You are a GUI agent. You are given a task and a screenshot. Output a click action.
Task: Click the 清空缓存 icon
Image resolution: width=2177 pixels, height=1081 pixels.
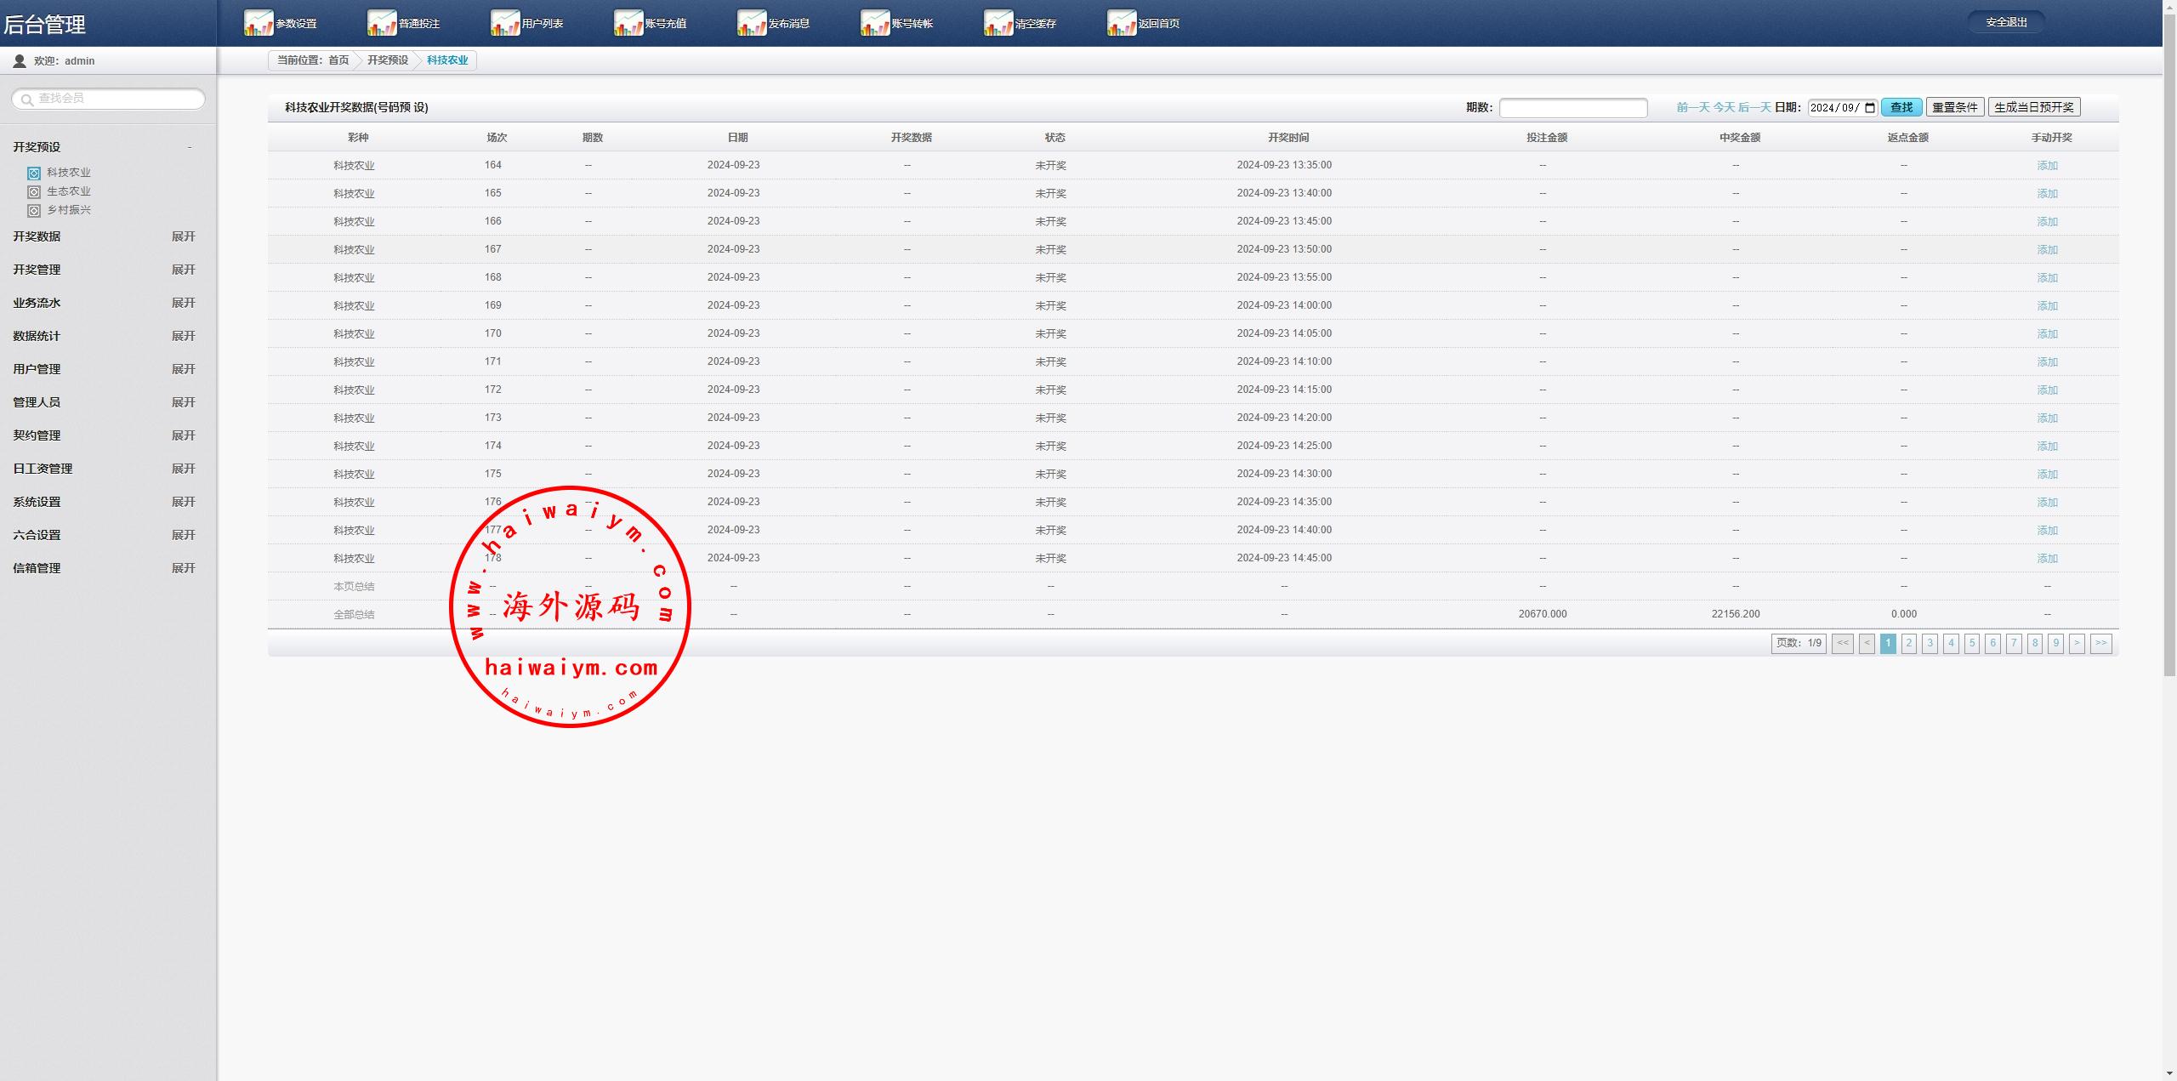(998, 23)
